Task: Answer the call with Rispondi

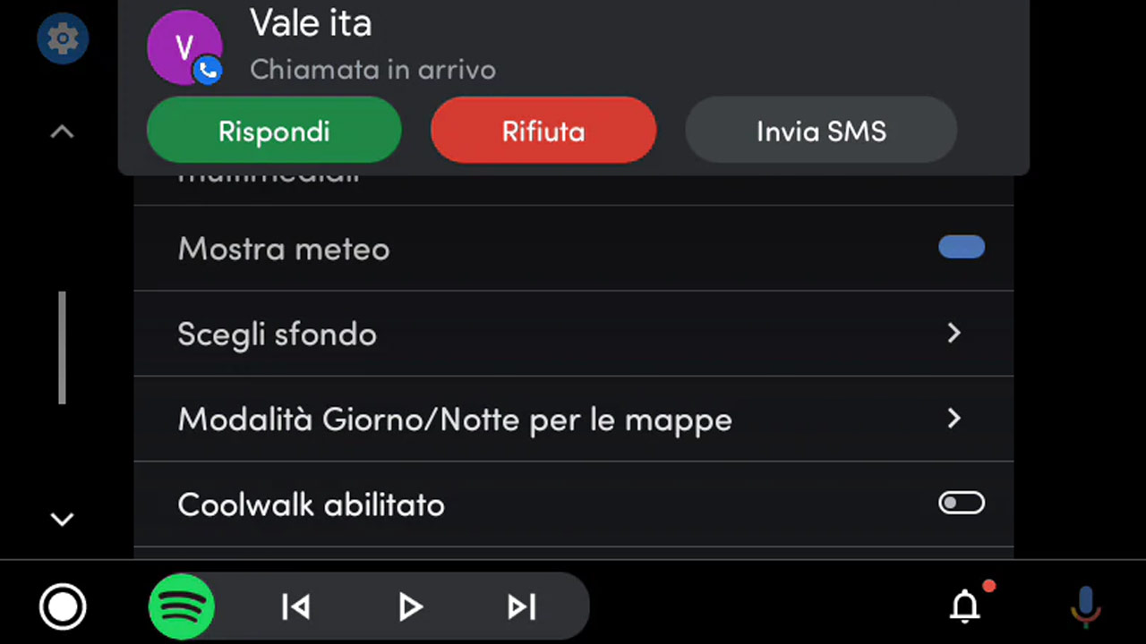Action: click(274, 131)
